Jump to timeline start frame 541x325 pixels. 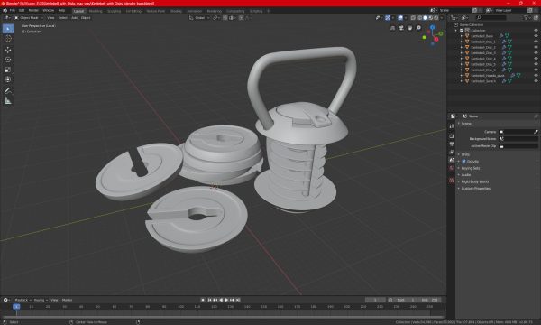pyautogui.click(x=209, y=300)
